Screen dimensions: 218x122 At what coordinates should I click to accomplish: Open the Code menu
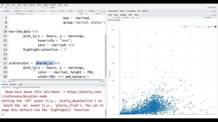[13, 5]
